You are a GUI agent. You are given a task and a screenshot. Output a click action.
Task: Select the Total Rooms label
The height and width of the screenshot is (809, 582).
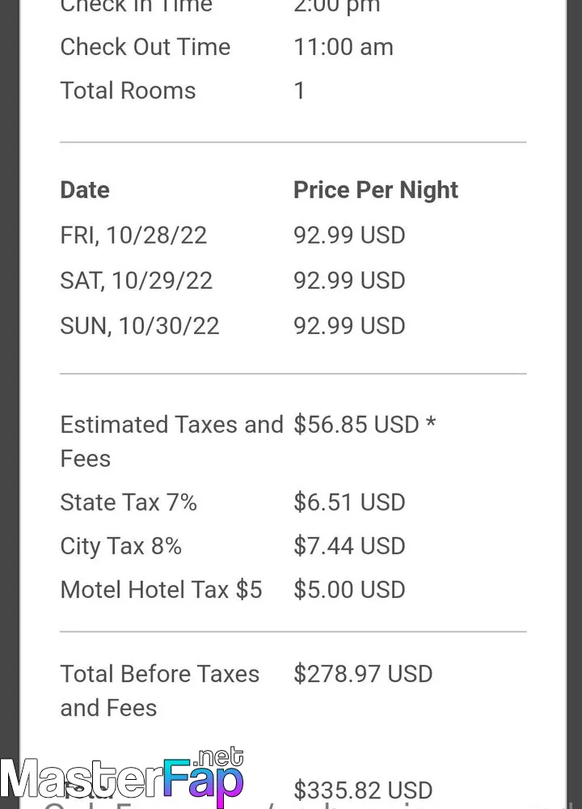tap(128, 91)
